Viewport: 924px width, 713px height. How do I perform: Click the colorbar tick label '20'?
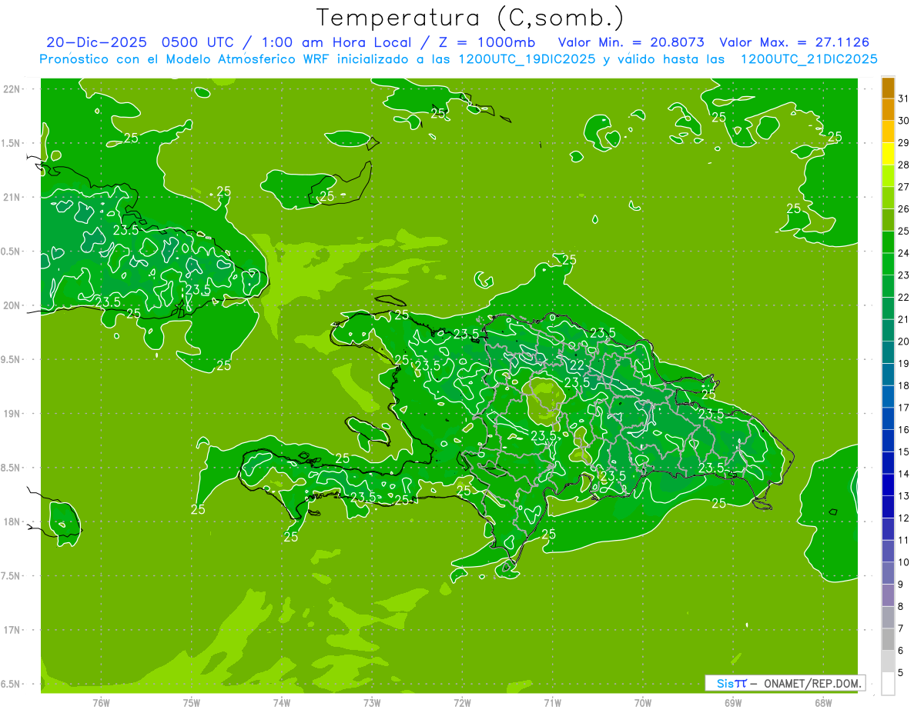point(904,342)
